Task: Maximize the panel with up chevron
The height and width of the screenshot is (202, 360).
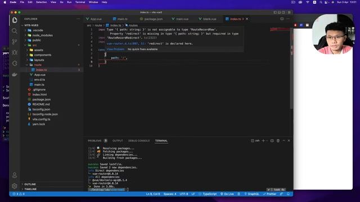Action: click(x=283, y=141)
